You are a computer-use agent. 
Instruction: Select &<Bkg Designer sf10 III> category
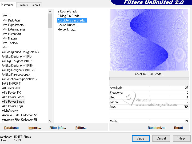[18, 66]
